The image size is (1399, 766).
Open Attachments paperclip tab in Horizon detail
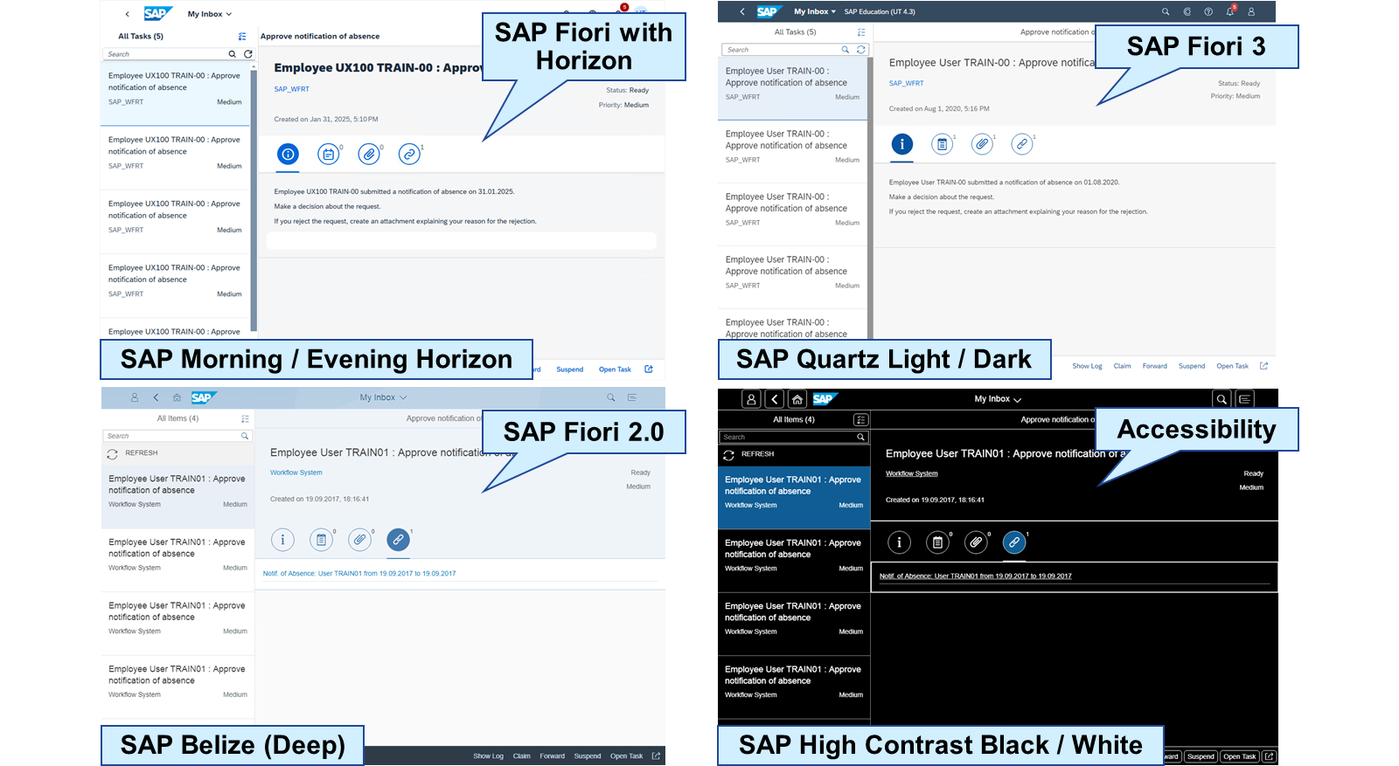369,154
